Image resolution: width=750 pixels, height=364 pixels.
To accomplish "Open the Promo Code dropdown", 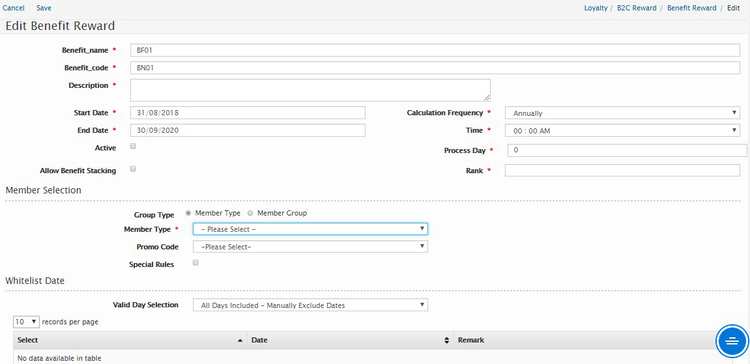I will click(310, 247).
